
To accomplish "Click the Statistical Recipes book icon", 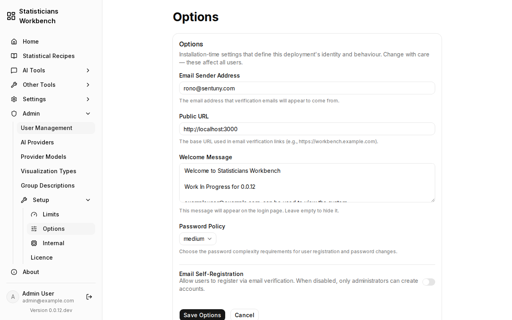I will [x=14, y=56].
